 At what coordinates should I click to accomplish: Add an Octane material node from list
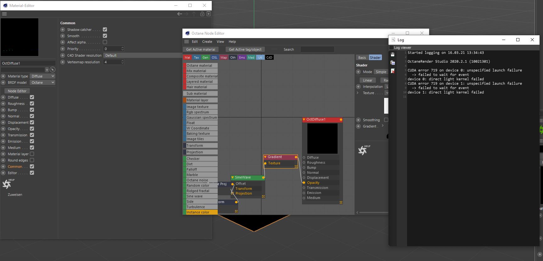pos(200,65)
